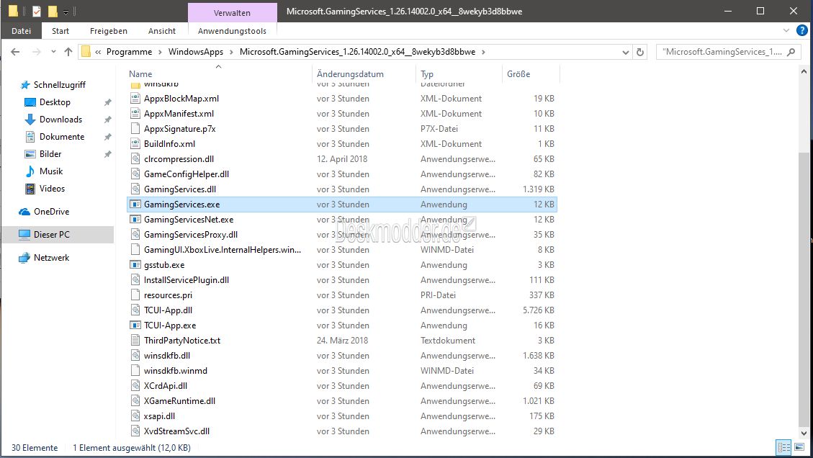Select the winsdkfb.winmd file name
This screenshot has width=813, height=458.
pos(175,371)
